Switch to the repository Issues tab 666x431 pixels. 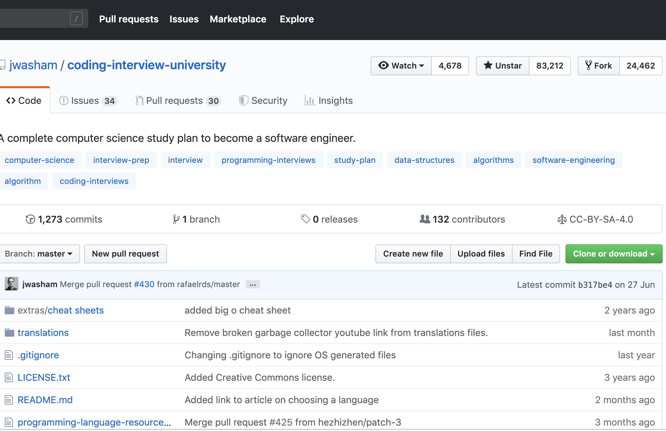click(x=88, y=100)
